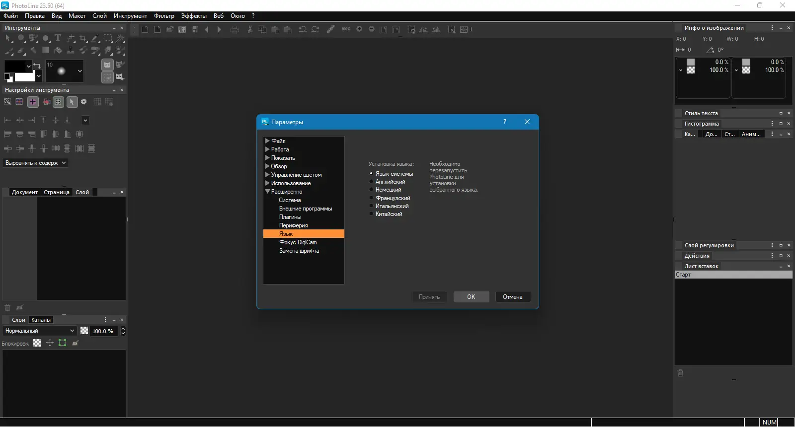
Task: Select the Старт entry in Лист вставок
Action: (x=733, y=275)
